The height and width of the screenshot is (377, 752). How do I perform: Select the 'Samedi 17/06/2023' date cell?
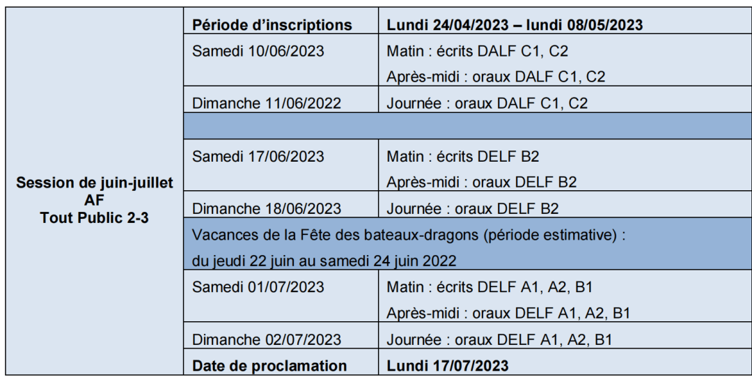(281, 165)
